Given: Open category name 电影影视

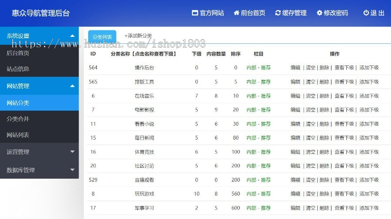Looking at the screenshot, I should (x=144, y=110).
